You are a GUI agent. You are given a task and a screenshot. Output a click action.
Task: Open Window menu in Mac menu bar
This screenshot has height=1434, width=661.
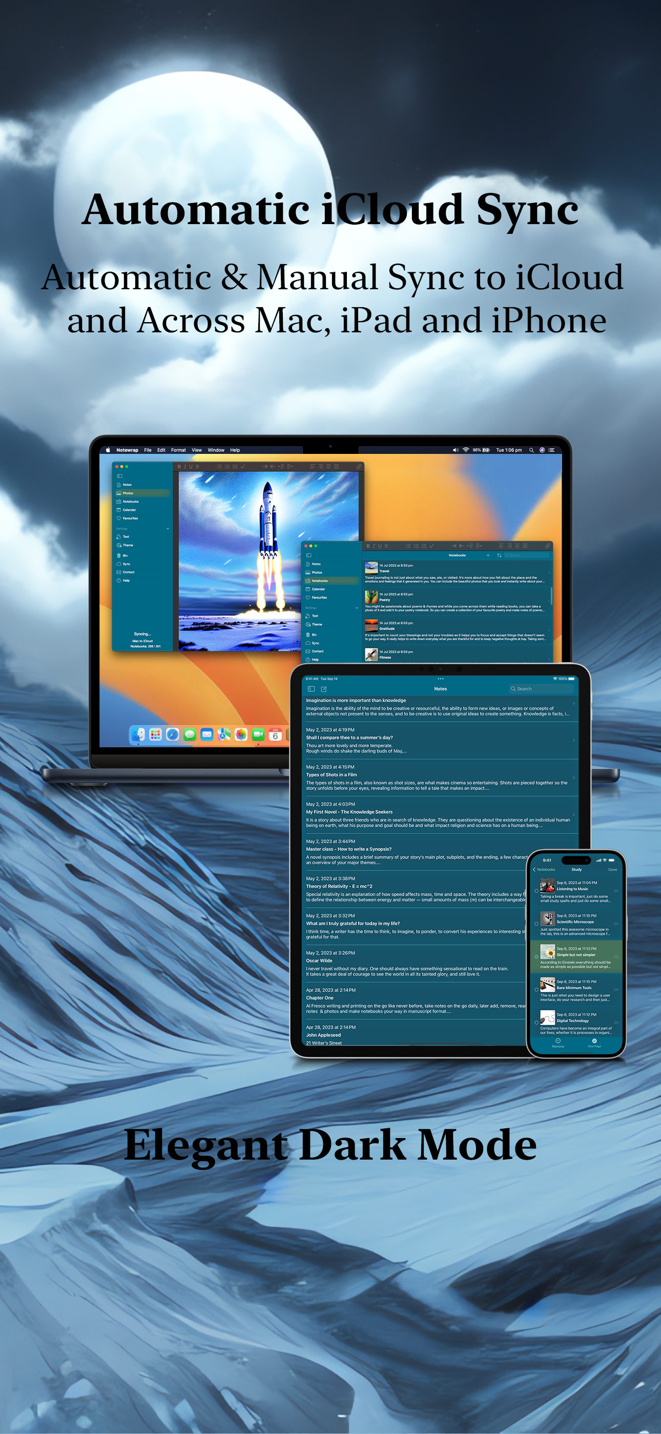216,450
